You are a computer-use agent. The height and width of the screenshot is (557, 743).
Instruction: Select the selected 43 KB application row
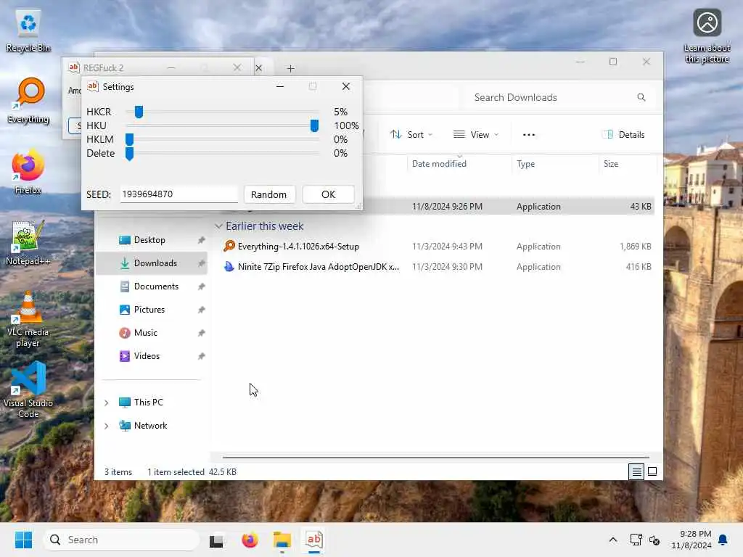pyautogui.click(x=509, y=207)
